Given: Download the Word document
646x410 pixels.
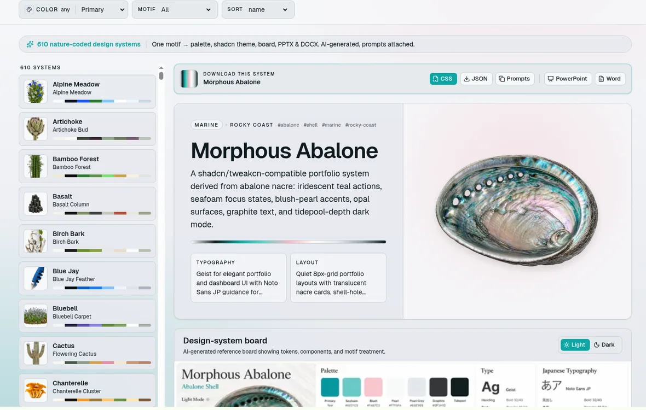Looking at the screenshot, I should pos(610,79).
